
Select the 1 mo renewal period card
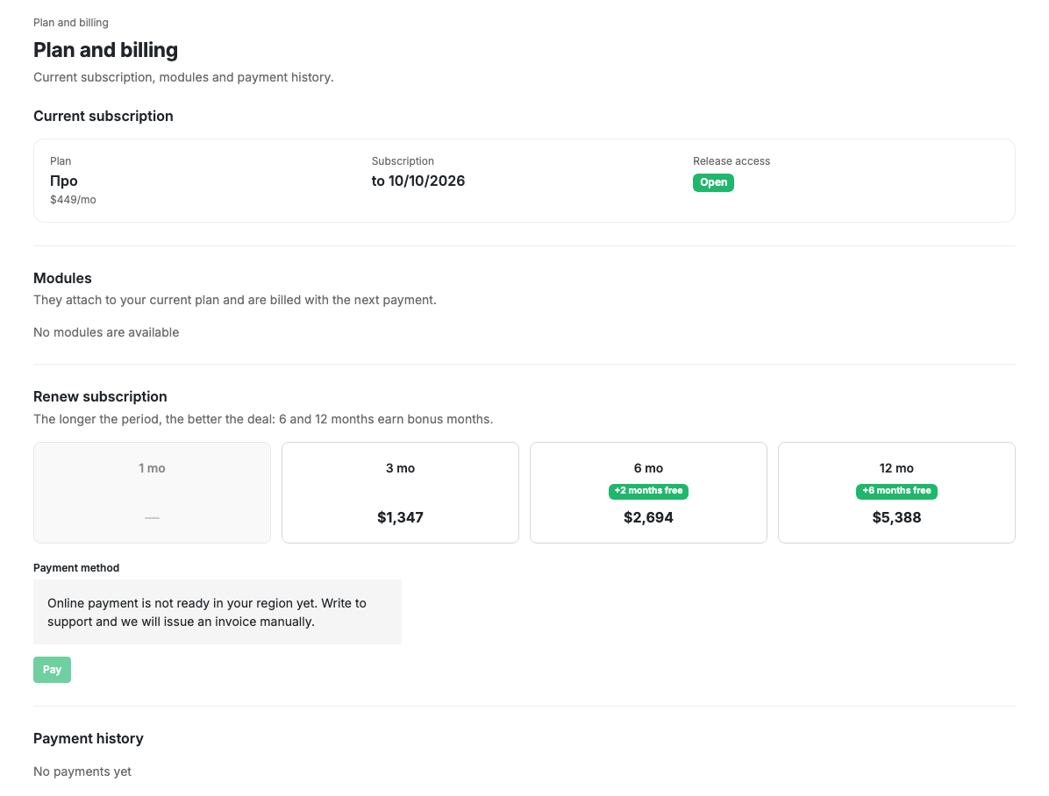pos(152,493)
